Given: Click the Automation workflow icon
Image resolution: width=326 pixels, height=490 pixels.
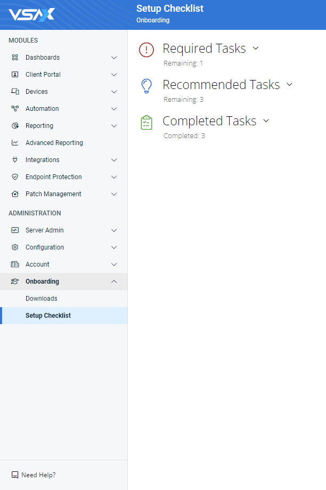Looking at the screenshot, I should click(x=15, y=108).
